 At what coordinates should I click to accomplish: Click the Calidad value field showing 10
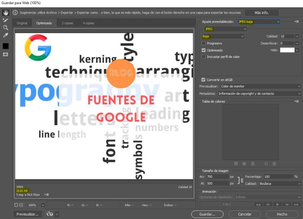[287, 36]
